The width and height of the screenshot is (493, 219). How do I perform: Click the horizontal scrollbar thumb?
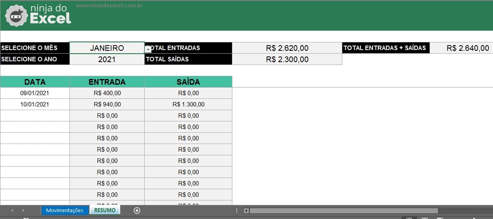343,211
